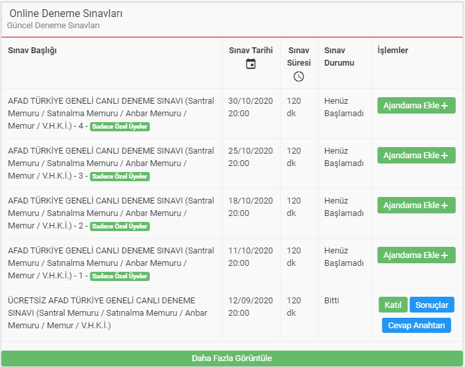
Task: Click the İşlemler column header
Action: (393, 51)
